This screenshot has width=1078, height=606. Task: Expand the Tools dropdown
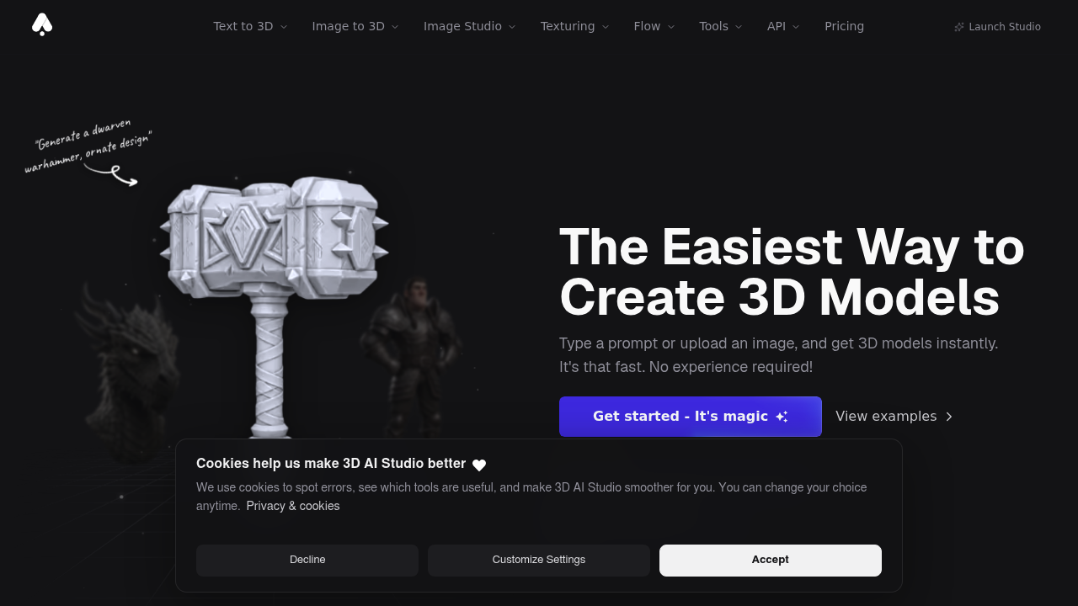point(721,26)
